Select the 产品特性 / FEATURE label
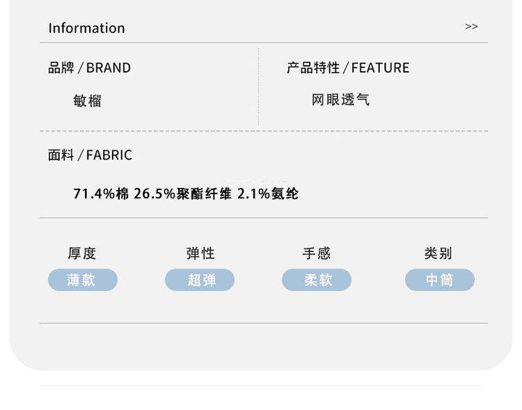Viewport: 522px width, 410px height. tap(348, 68)
